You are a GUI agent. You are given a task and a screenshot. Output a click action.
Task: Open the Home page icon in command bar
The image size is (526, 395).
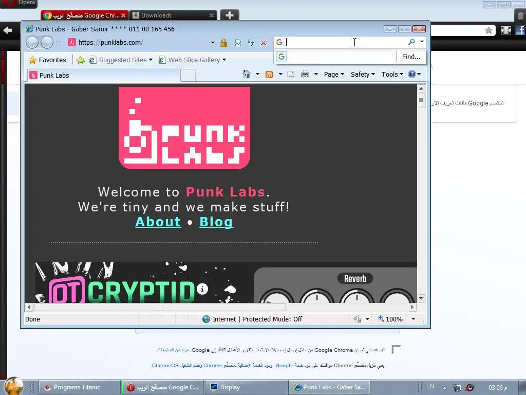tap(247, 74)
